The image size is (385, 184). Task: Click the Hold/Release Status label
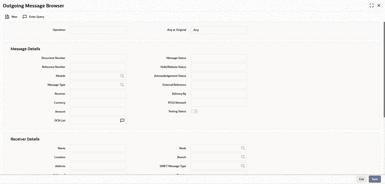pyautogui.click(x=173, y=67)
